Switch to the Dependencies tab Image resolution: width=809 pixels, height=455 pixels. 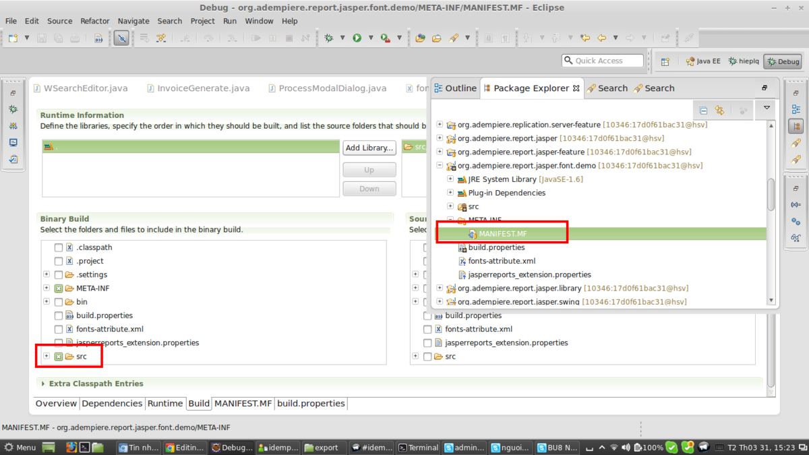[x=112, y=403]
